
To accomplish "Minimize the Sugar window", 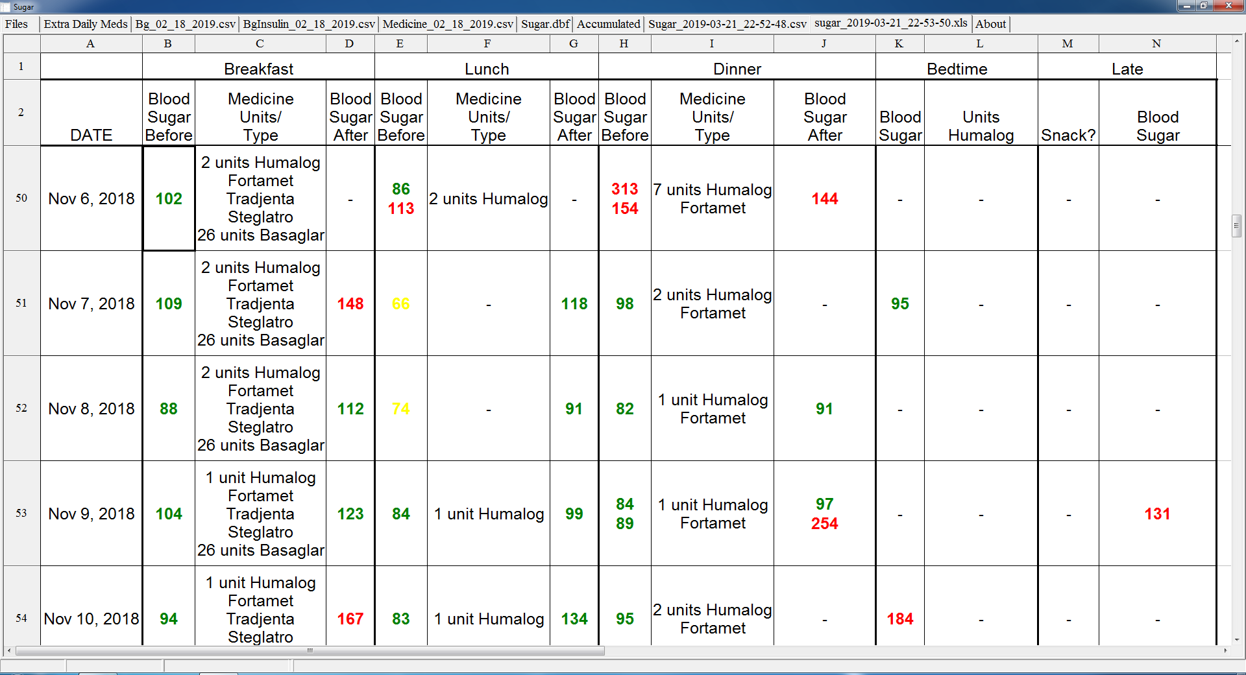I will coord(1188,6).
